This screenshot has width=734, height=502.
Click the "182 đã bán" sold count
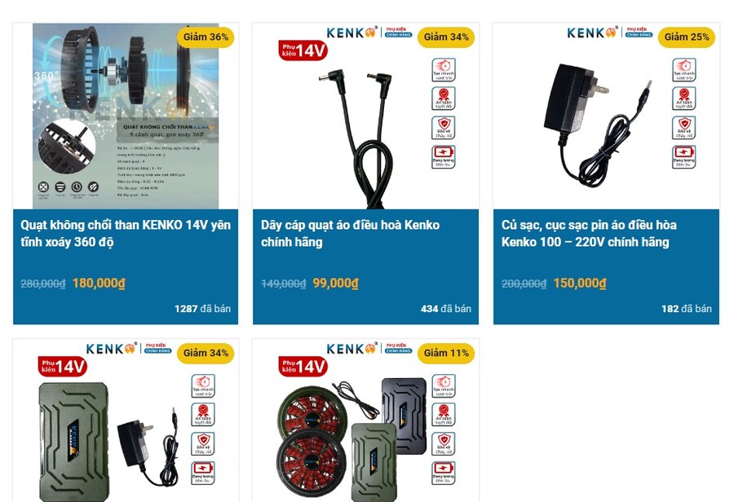pos(686,309)
